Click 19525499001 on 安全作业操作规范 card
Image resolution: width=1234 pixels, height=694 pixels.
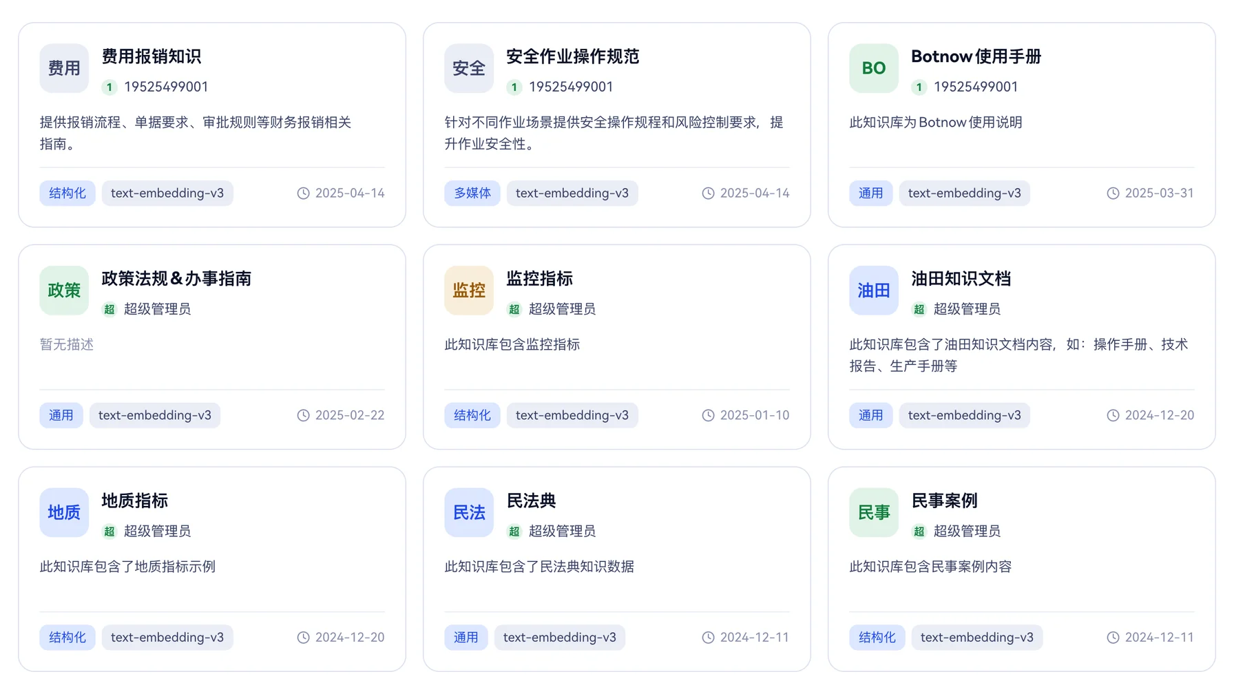click(571, 87)
